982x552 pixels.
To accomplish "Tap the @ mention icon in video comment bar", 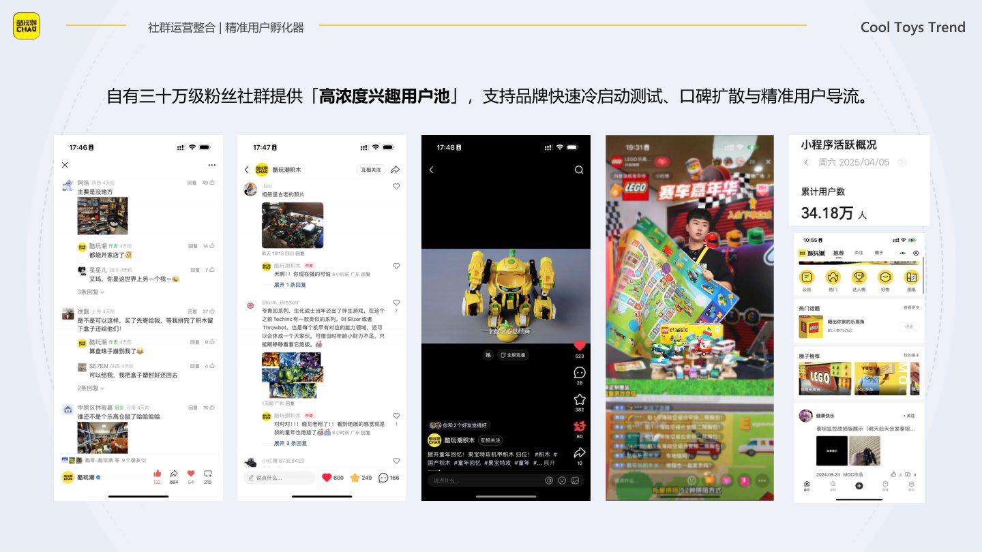I will click(549, 480).
